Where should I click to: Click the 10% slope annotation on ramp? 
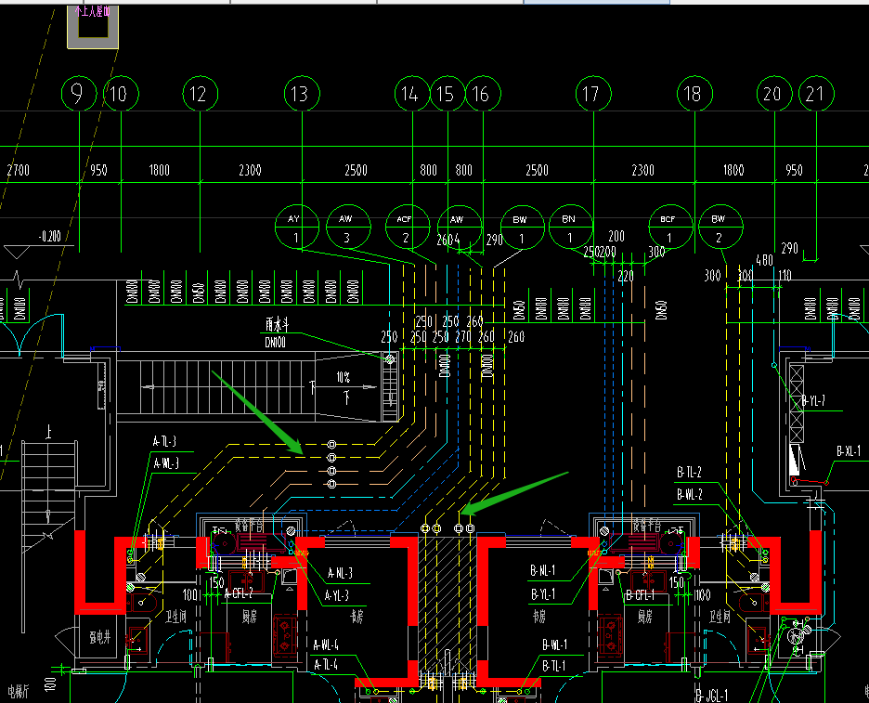click(344, 378)
